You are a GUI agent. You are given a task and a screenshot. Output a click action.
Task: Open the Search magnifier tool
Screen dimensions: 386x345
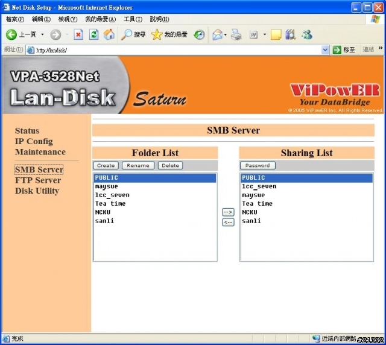(127, 34)
